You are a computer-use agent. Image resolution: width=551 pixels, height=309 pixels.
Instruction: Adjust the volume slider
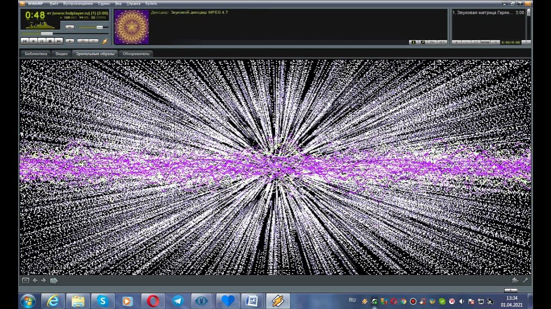tap(99, 27)
